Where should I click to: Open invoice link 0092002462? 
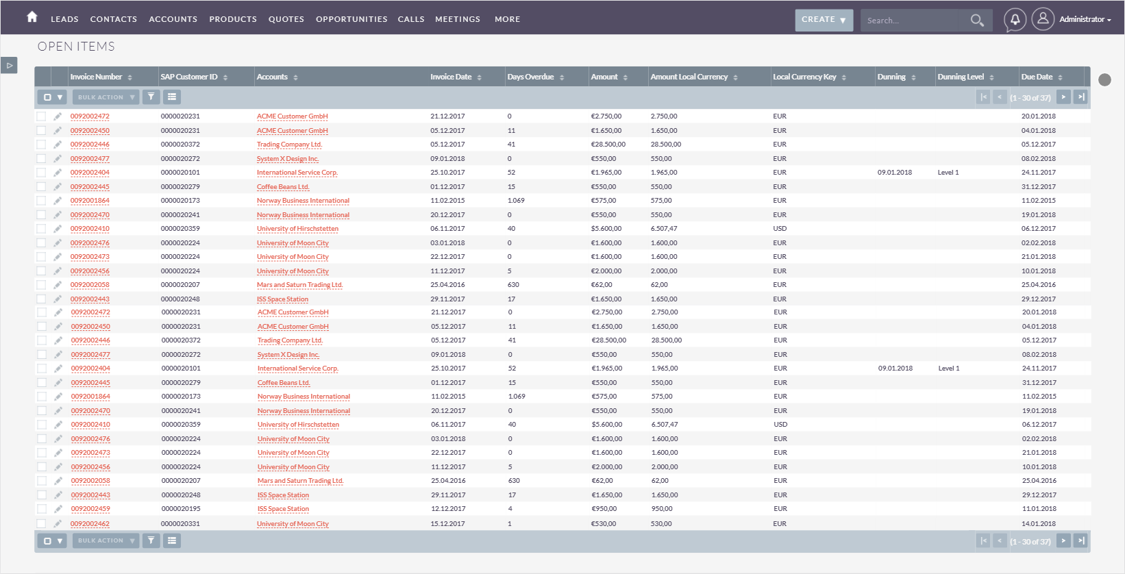point(90,524)
